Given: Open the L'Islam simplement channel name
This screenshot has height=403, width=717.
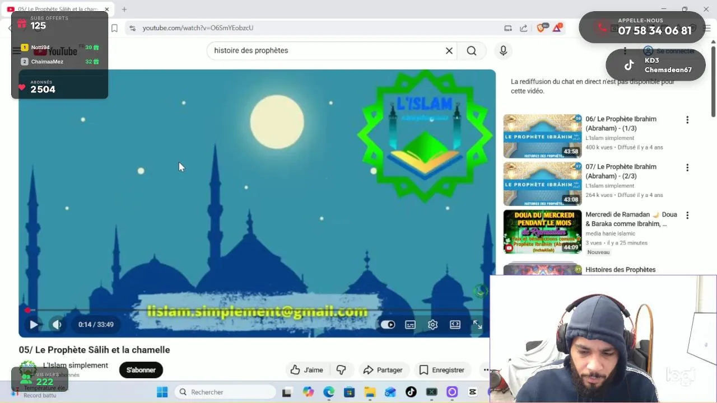Looking at the screenshot, I should 76,365.
